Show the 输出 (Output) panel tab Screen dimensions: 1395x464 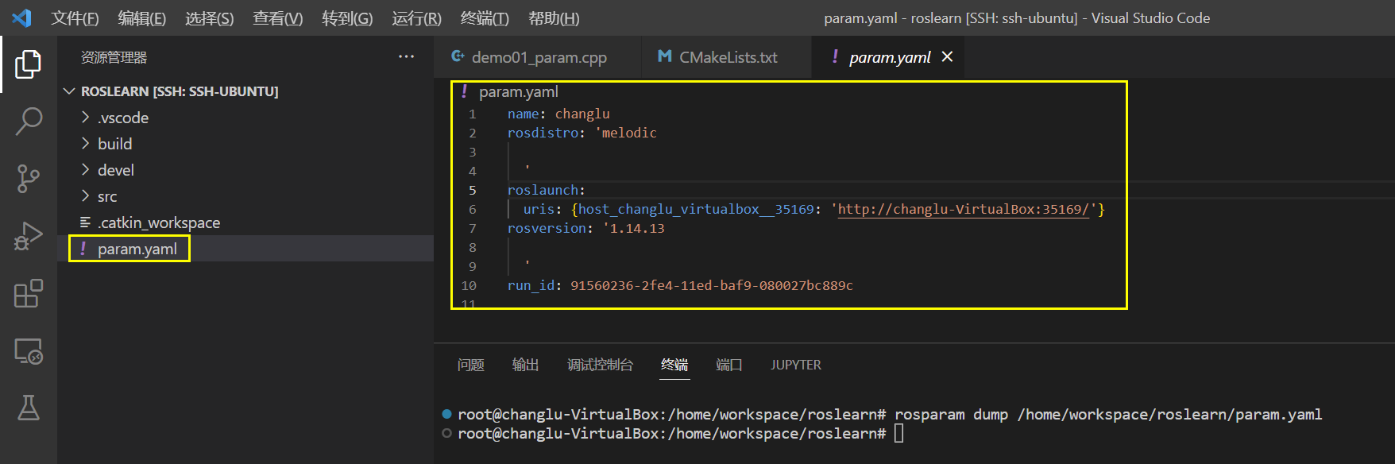click(526, 365)
